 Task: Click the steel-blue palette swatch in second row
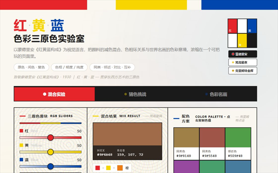pyautogui.click(x=238, y=167)
